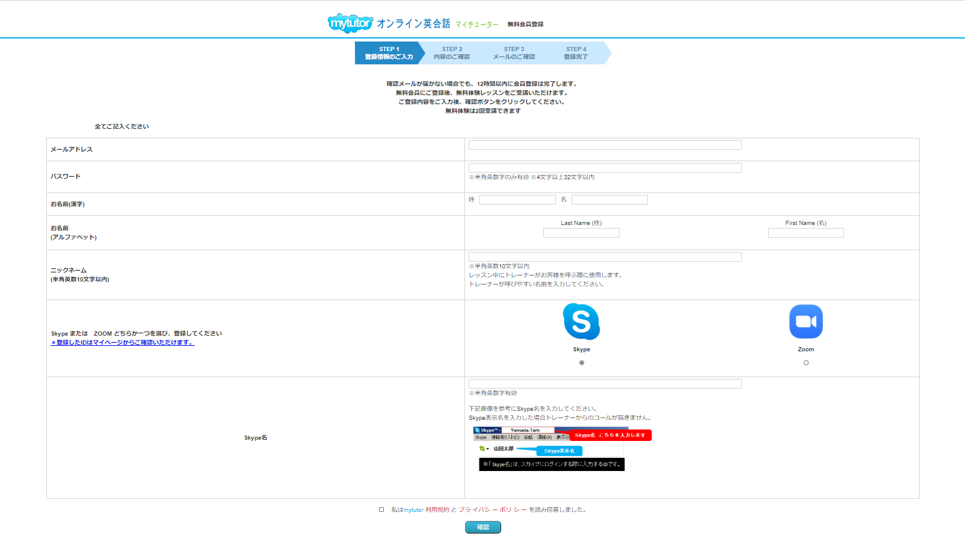The height and width of the screenshot is (548, 965).
Task: Click the nickname input field
Action: click(605, 257)
